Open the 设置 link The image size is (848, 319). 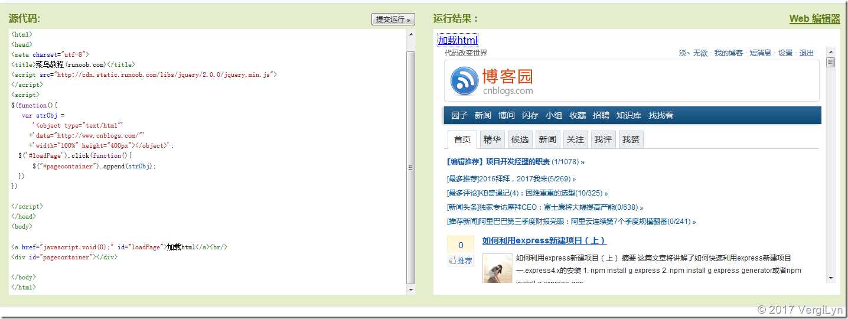(x=785, y=53)
